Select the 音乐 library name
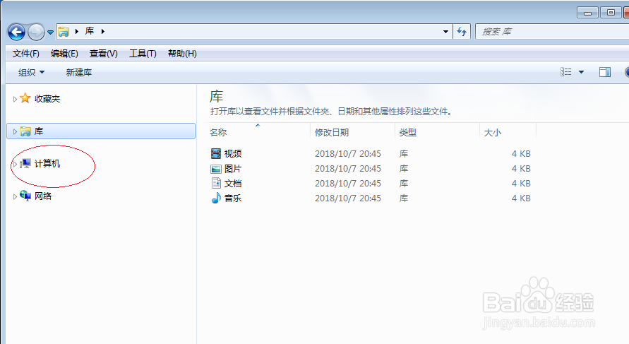Viewport: 629px width, 344px height. (x=233, y=198)
